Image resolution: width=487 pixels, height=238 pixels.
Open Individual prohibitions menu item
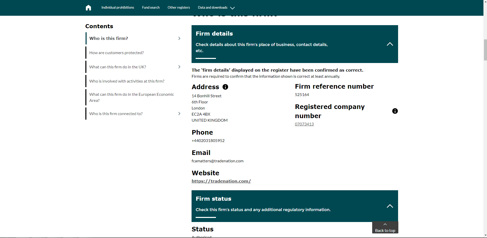coord(118,8)
